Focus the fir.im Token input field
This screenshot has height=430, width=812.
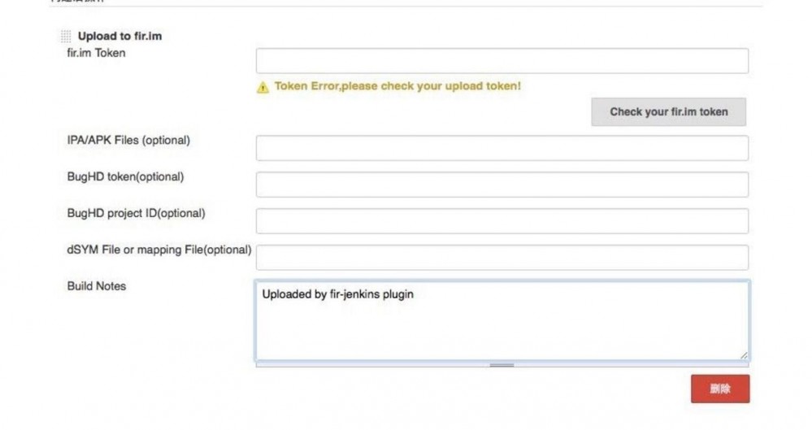[x=502, y=61]
